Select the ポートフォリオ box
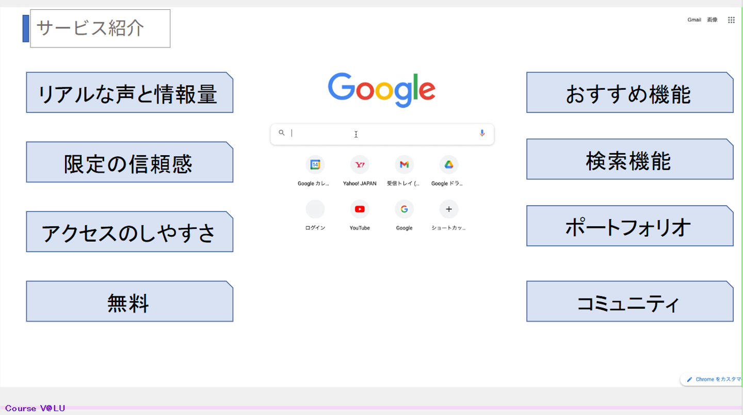 630,226
